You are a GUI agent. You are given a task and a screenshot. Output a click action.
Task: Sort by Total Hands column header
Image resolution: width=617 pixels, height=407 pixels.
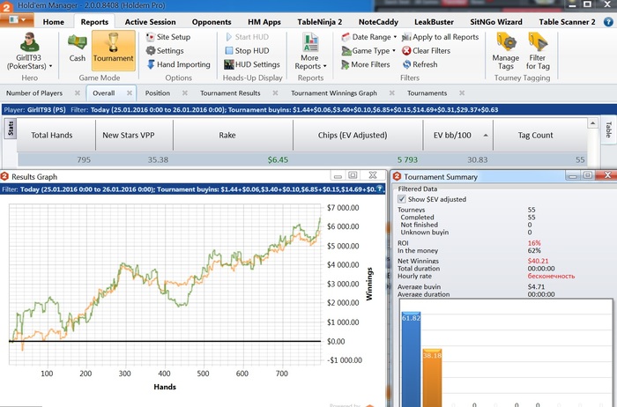(52, 136)
